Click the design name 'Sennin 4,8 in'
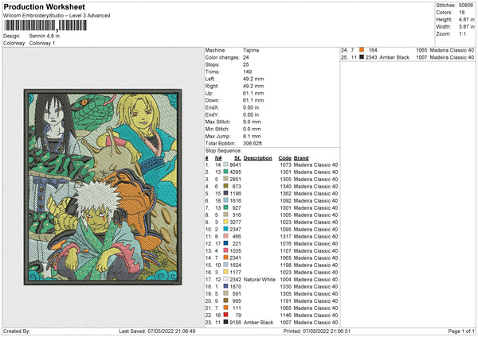This screenshot has width=478, height=337. click(x=45, y=36)
